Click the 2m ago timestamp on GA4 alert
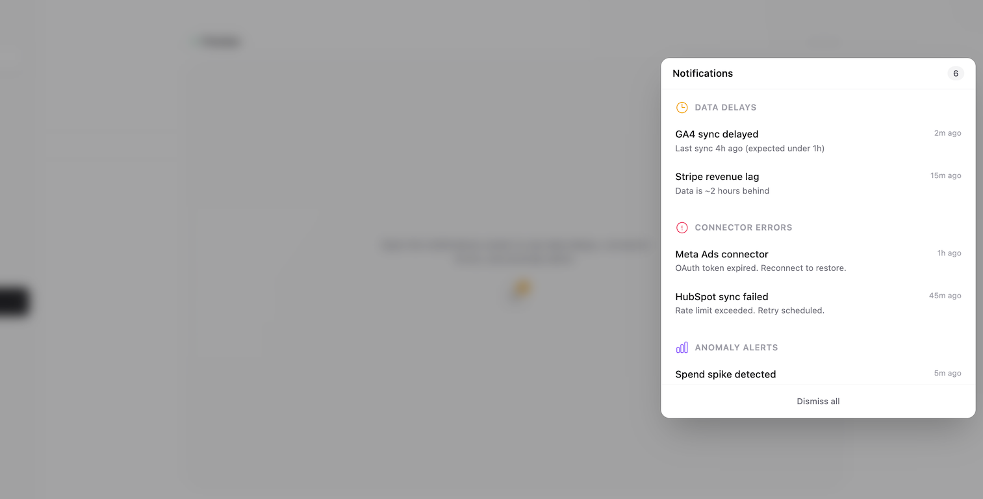Image resolution: width=983 pixels, height=499 pixels. coord(947,133)
